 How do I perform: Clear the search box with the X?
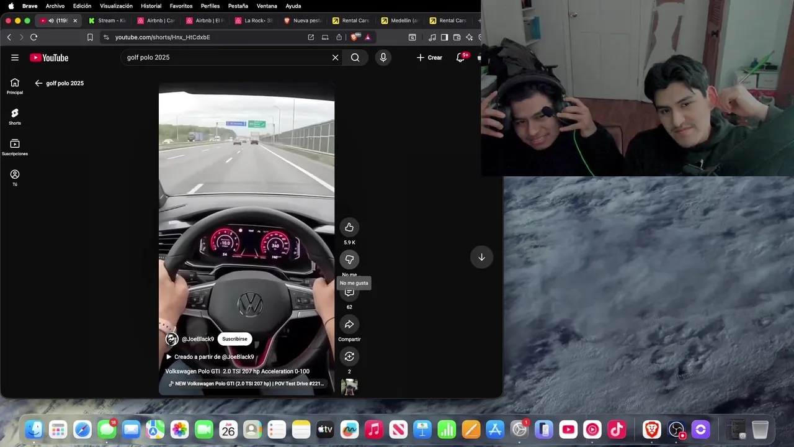coord(335,58)
